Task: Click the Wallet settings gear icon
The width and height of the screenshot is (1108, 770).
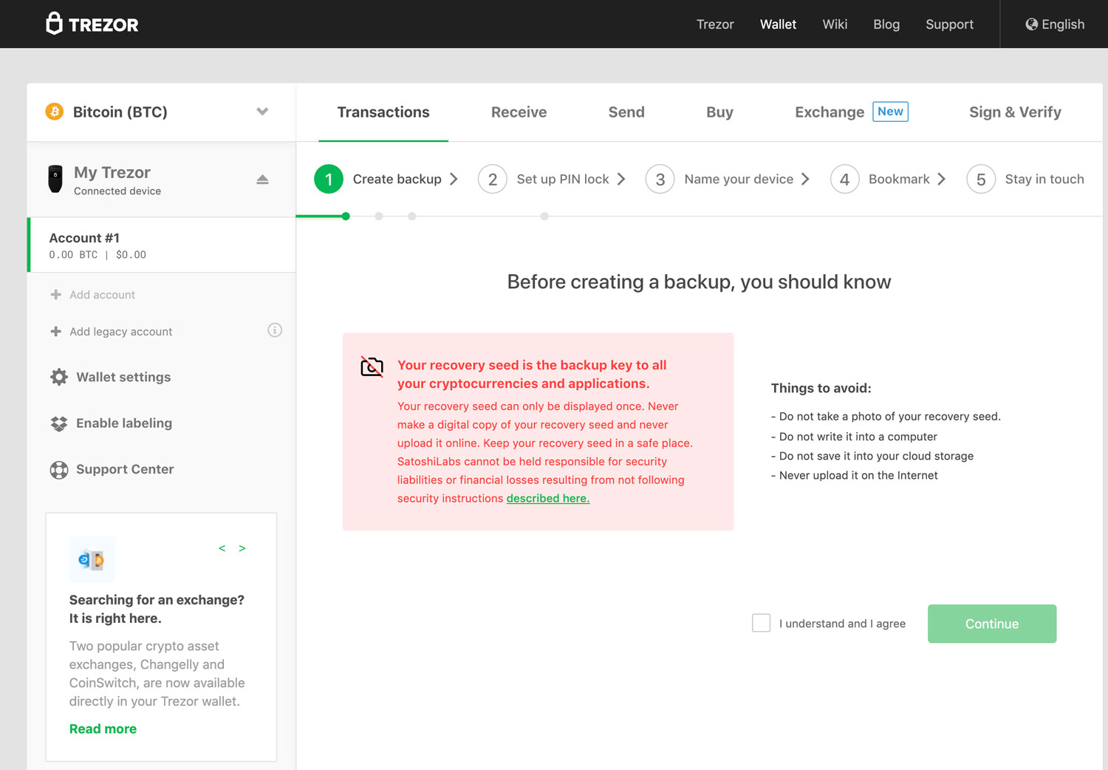Action: click(59, 377)
